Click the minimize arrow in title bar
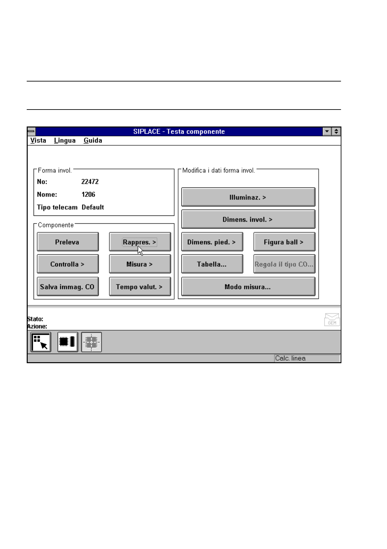The width and height of the screenshot is (387, 549). pyautogui.click(x=327, y=131)
